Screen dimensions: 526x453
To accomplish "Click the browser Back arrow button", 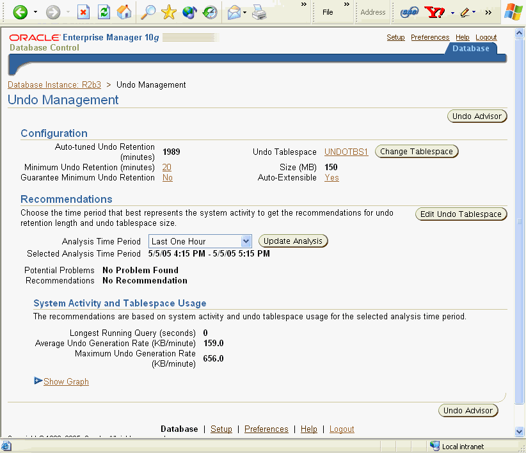I will pos(20,12).
